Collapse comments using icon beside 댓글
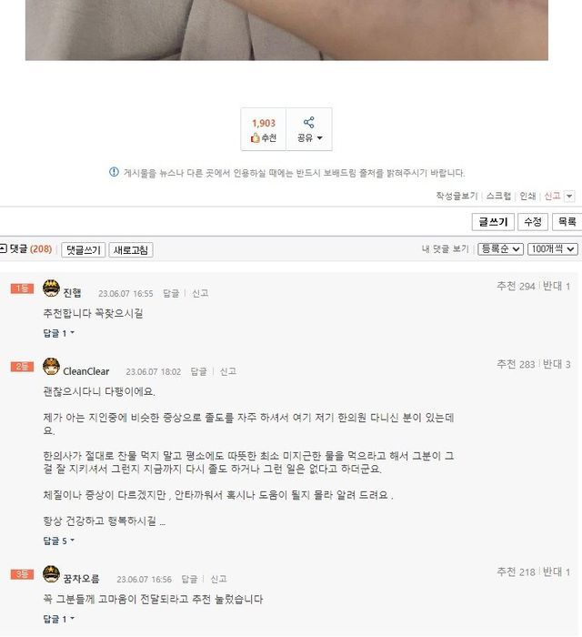The image size is (582, 637). coord(4,248)
